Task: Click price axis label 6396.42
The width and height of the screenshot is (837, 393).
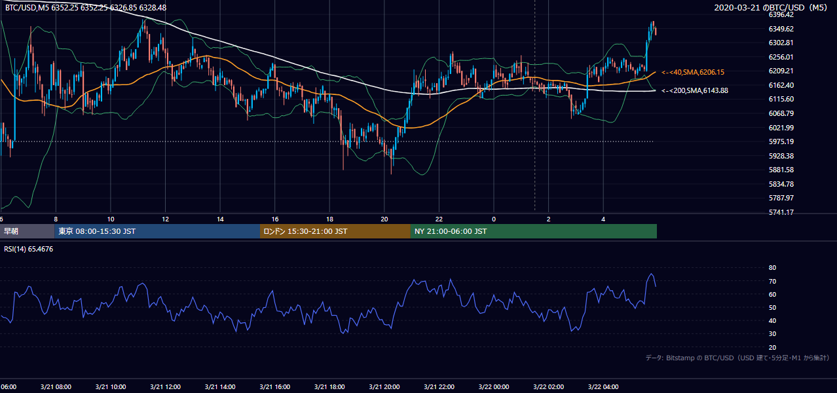Action: point(781,14)
